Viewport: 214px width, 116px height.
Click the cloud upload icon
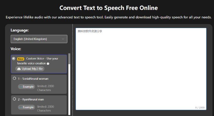click(x=19, y=69)
